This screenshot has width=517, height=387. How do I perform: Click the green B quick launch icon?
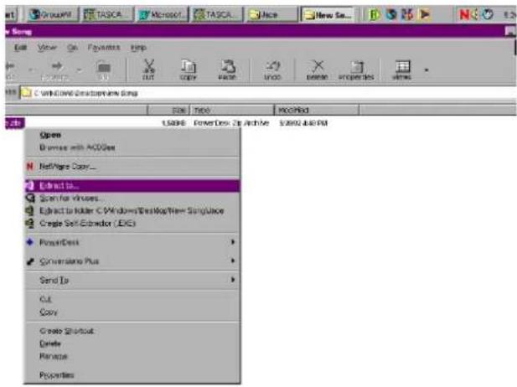point(374,14)
